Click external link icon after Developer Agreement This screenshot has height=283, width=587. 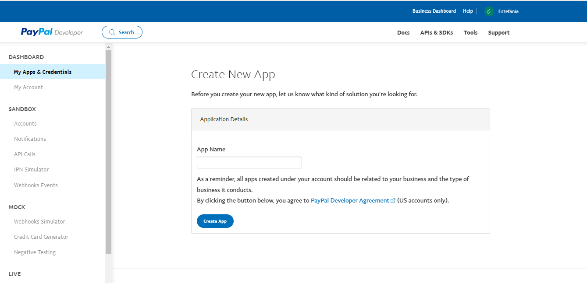[x=393, y=201]
